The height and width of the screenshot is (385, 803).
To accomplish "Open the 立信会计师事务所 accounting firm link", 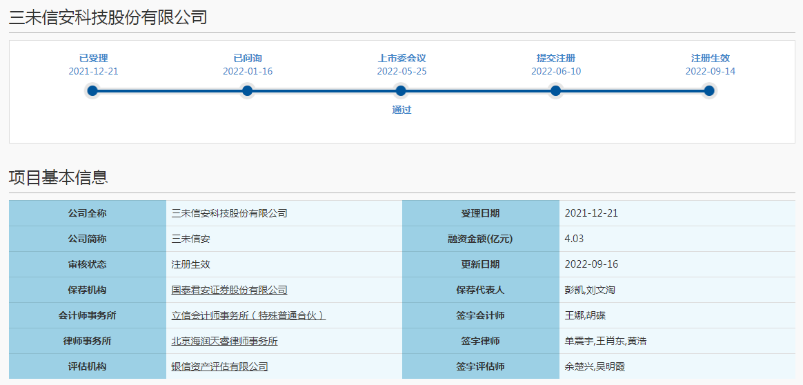I will coord(248,315).
